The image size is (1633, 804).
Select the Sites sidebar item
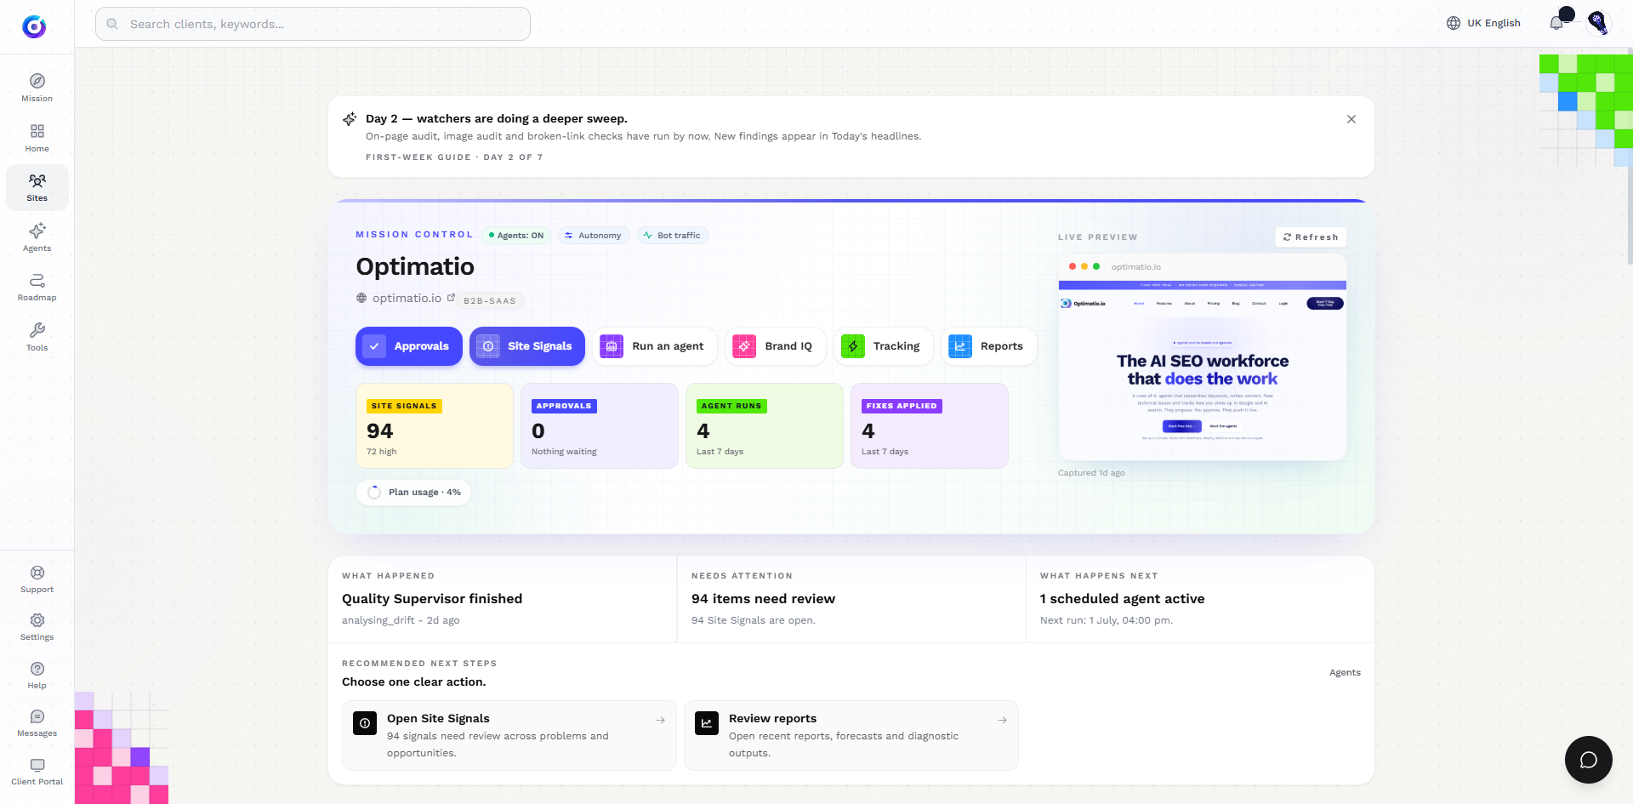pos(37,187)
